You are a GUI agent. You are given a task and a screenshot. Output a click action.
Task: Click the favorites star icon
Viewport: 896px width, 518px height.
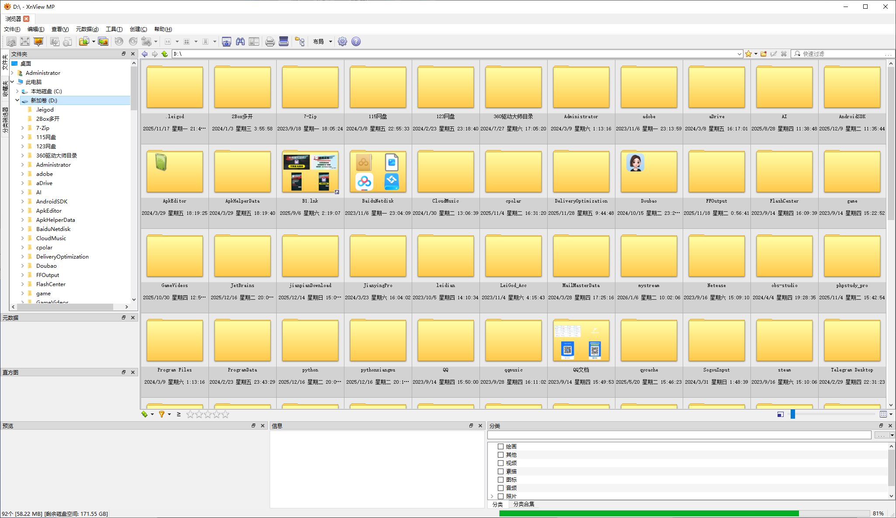click(x=748, y=54)
